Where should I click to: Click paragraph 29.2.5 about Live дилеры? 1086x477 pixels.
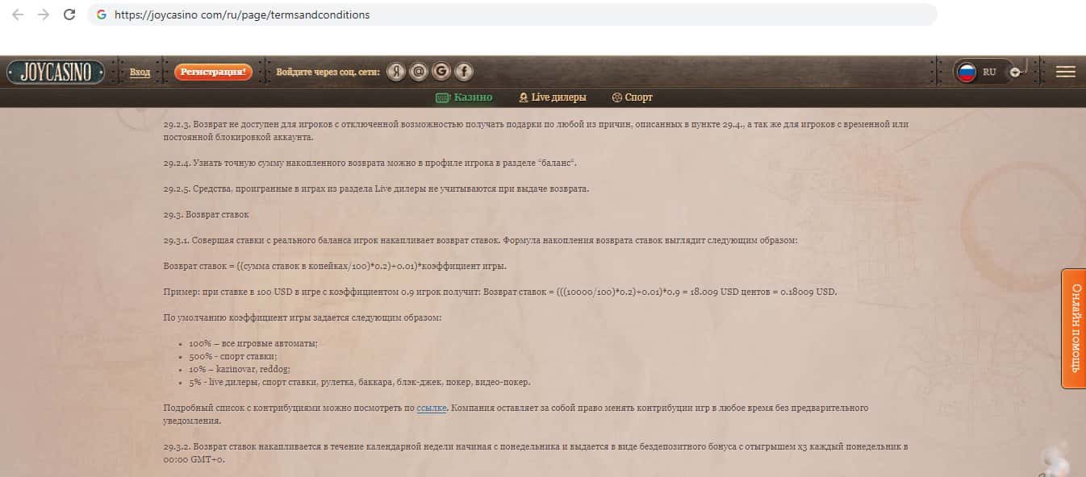pyautogui.click(x=377, y=189)
